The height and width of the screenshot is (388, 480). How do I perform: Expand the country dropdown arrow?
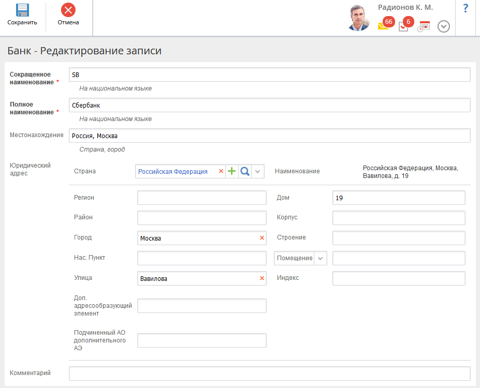point(258,171)
